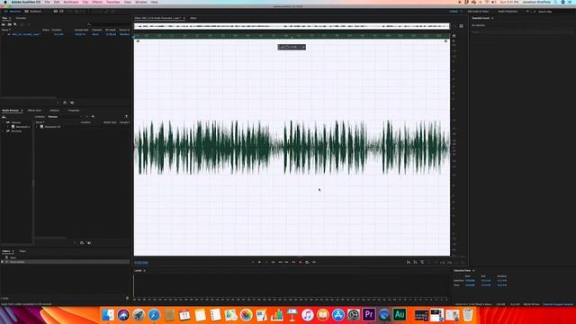Click Zoom Out Amplitude icon
The height and width of the screenshot is (324, 576).
coord(415,262)
